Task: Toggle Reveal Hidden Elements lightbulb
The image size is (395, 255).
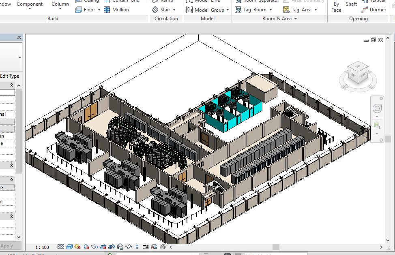Action: click(137, 247)
